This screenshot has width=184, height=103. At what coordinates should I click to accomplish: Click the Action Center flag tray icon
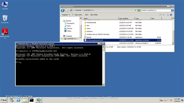pyautogui.click(x=168, y=100)
